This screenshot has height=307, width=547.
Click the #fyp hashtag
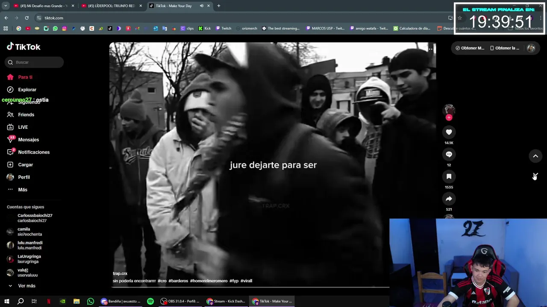234,281
